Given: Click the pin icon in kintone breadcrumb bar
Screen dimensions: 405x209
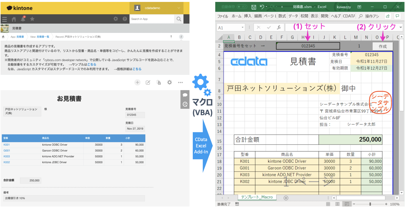Looking at the screenshot, I should 171,37.
